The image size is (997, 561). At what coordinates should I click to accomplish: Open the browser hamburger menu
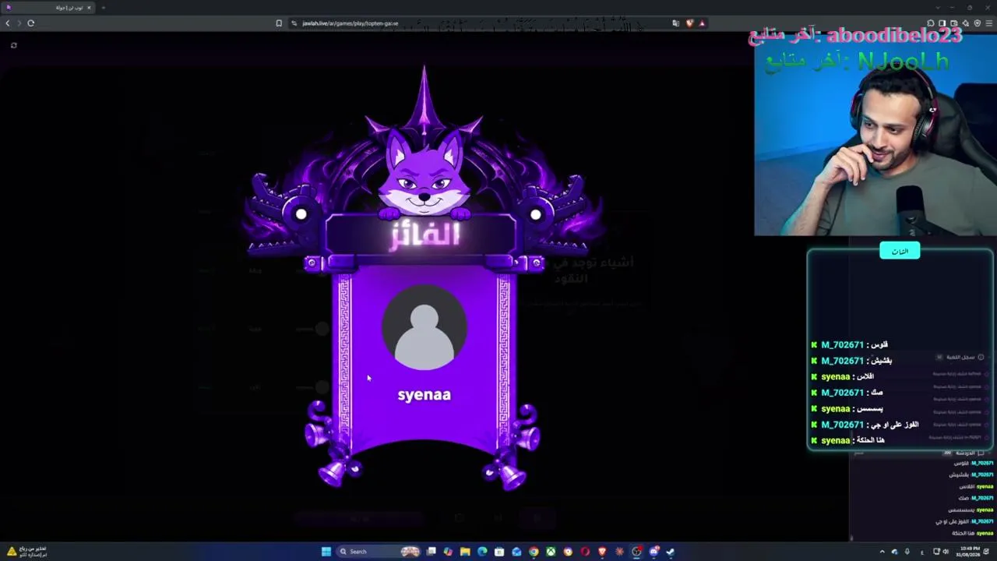pyautogui.click(x=989, y=23)
